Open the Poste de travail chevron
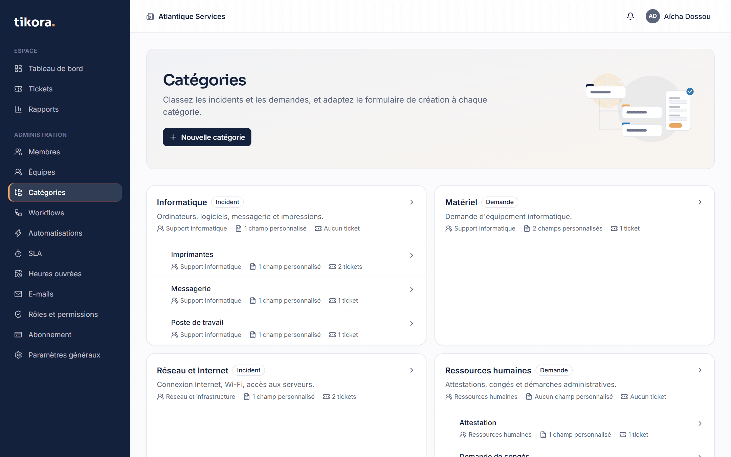Screen dimensions: 731x457 pos(412,323)
